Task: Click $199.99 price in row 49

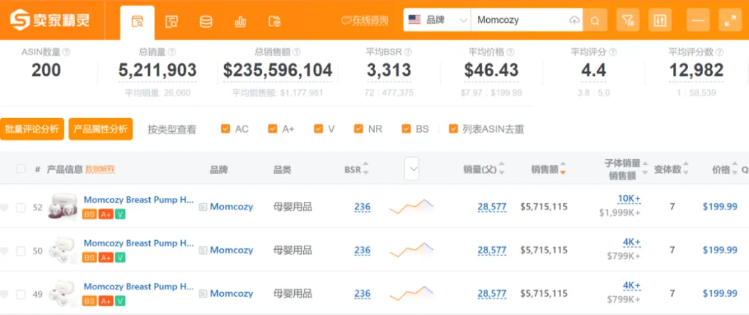Action: pos(720,293)
